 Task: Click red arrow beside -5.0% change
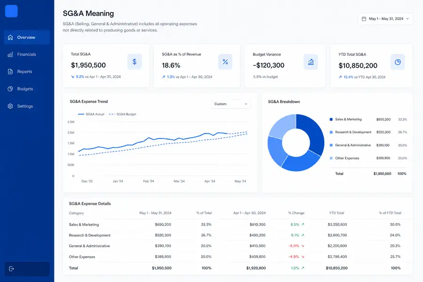click(303, 246)
